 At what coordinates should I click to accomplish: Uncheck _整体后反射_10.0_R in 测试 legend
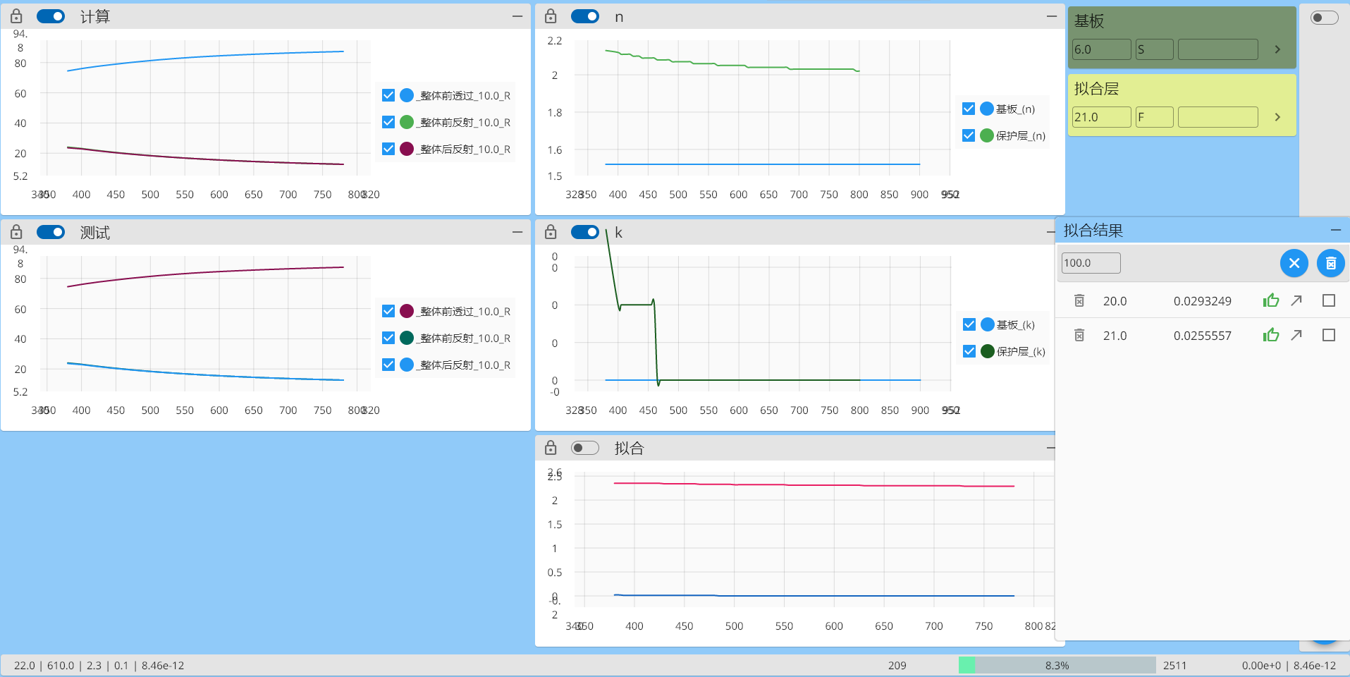click(x=388, y=365)
